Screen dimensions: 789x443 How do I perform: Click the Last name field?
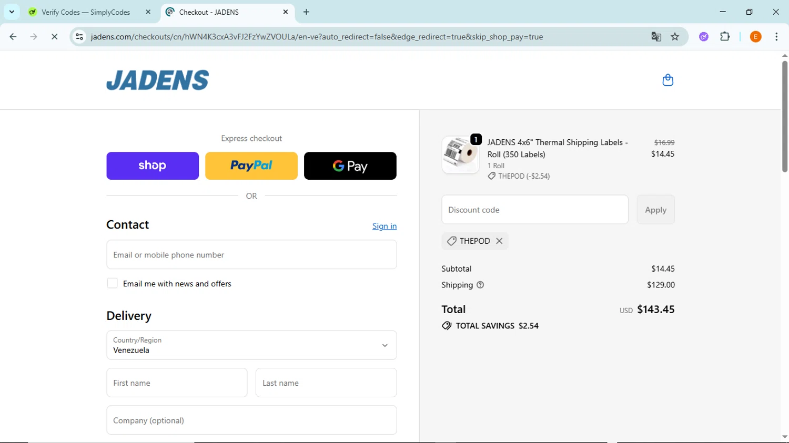tap(326, 383)
